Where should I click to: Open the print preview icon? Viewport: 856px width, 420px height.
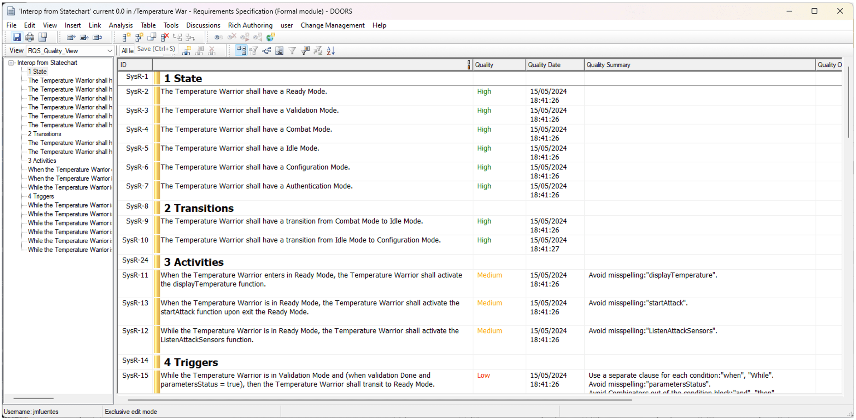pos(43,37)
